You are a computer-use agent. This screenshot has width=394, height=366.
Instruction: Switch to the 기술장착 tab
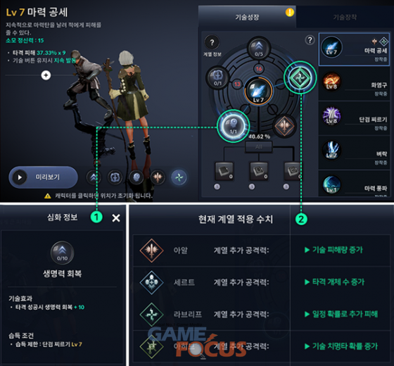coord(345,17)
